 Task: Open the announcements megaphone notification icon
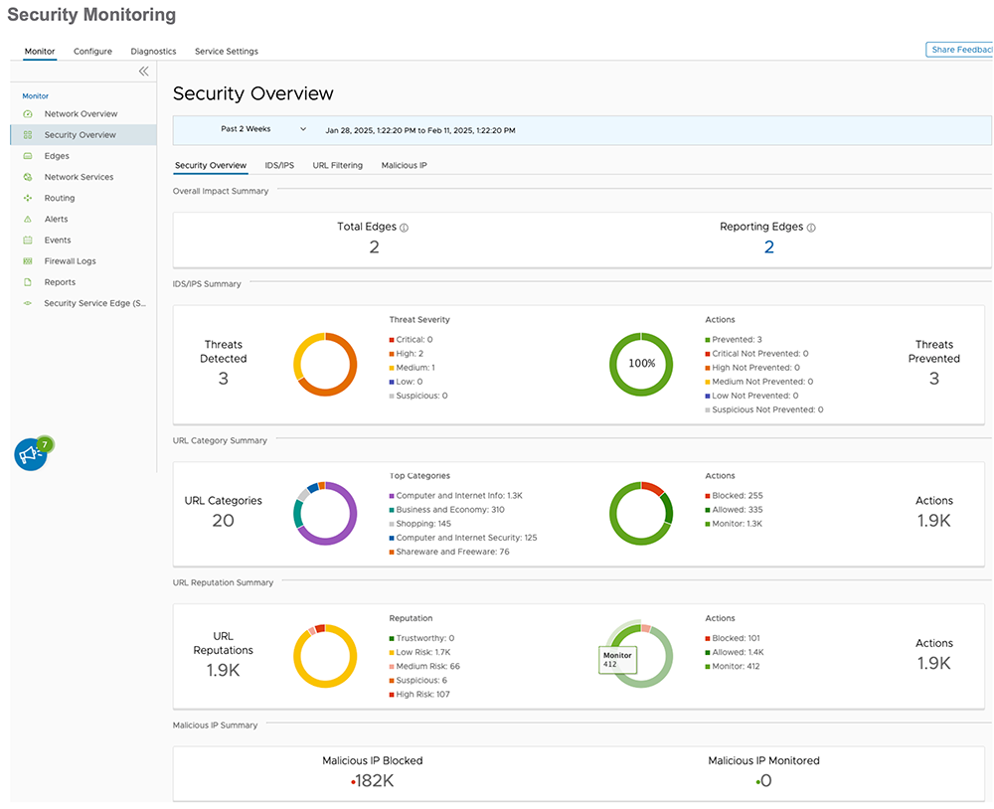[31, 453]
